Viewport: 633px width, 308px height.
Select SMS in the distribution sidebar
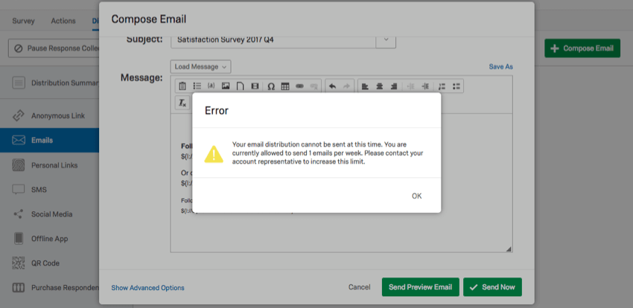[x=39, y=190]
